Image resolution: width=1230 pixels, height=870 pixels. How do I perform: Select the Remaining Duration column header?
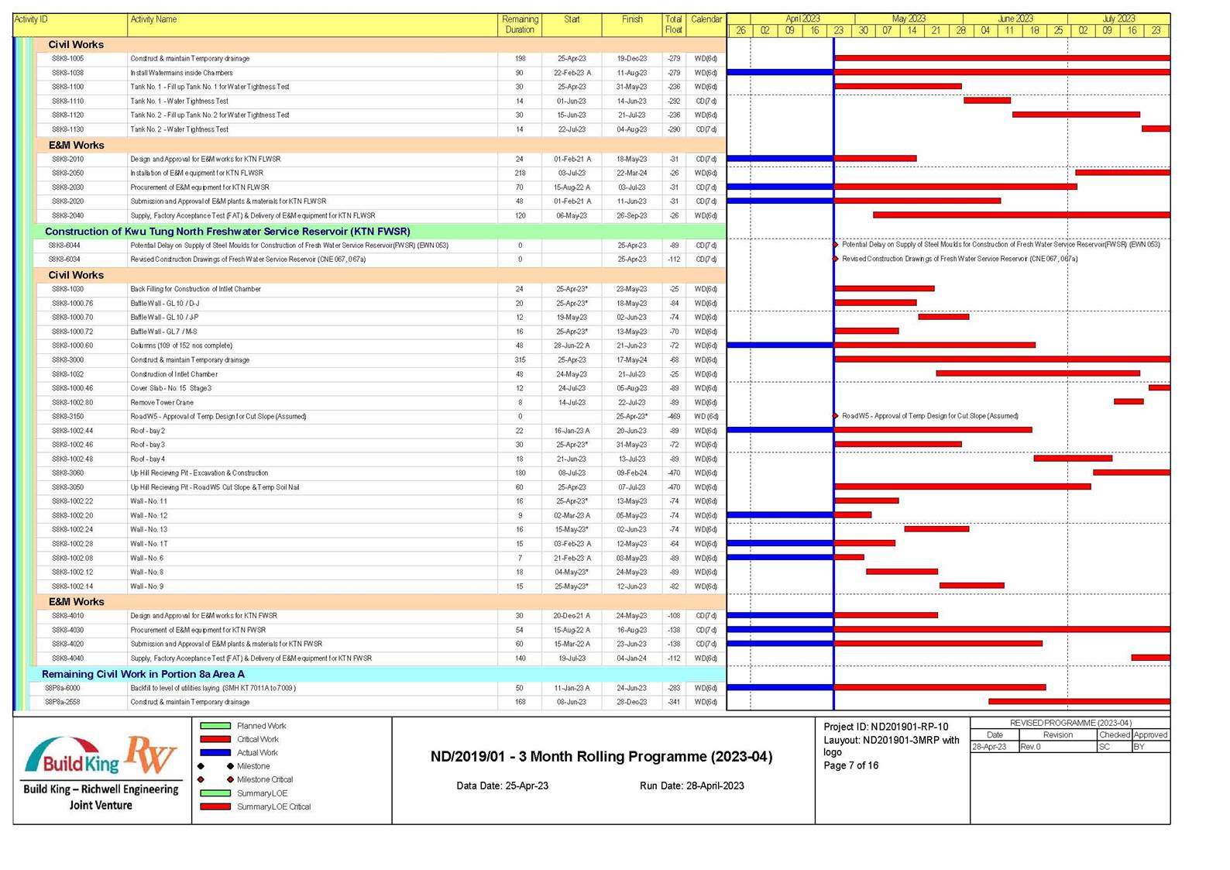click(520, 25)
